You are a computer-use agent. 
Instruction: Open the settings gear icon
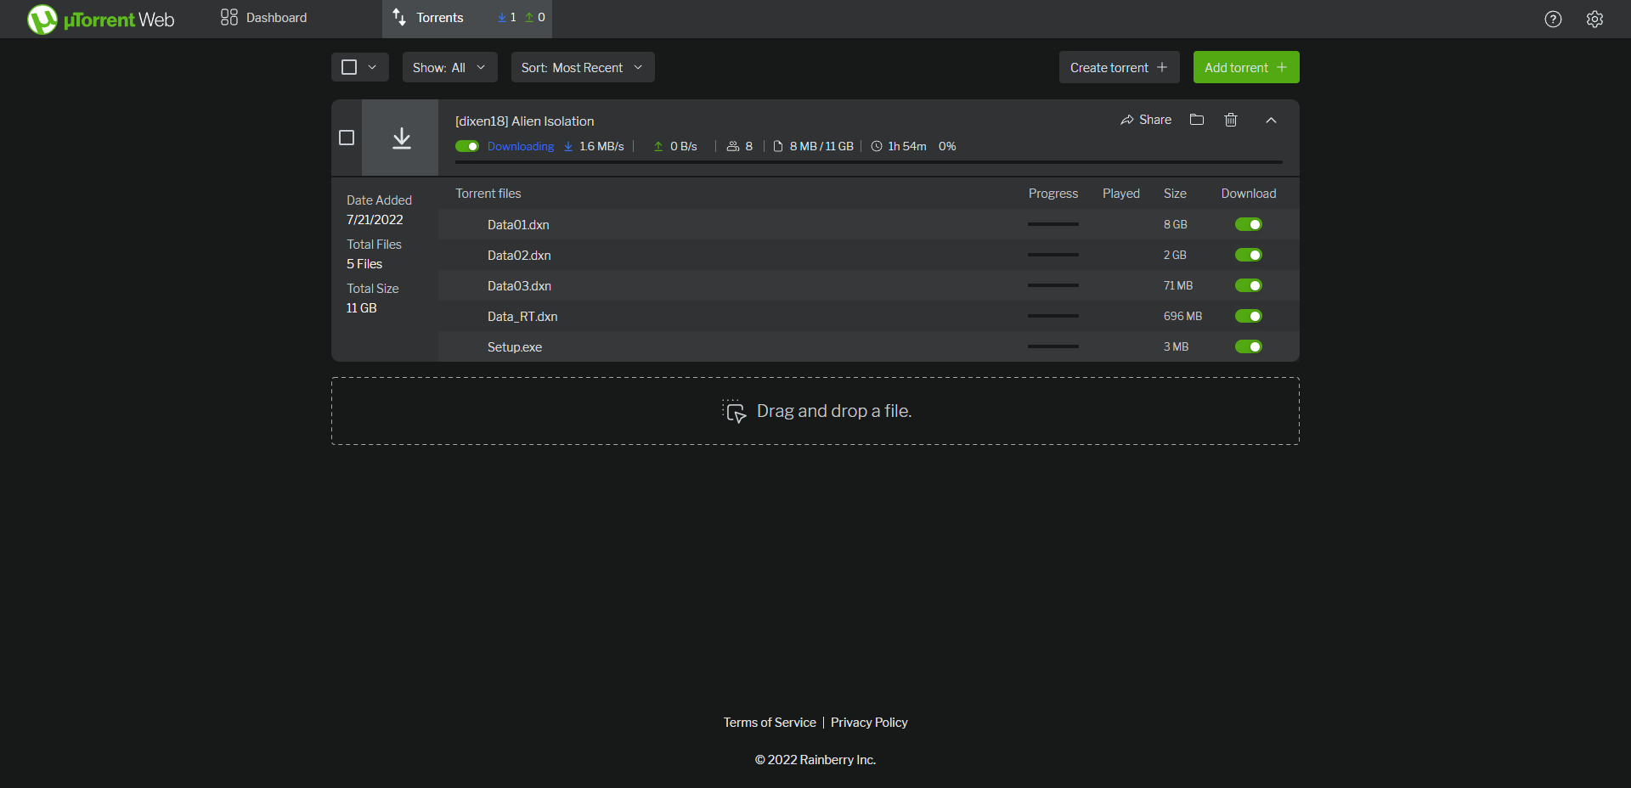coord(1594,19)
